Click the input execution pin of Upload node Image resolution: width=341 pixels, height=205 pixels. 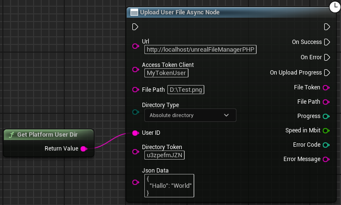(x=135, y=27)
